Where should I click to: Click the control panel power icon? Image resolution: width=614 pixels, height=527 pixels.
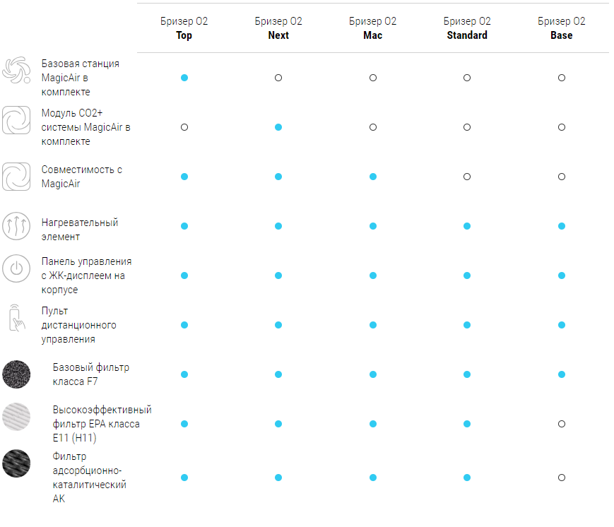(x=16, y=269)
